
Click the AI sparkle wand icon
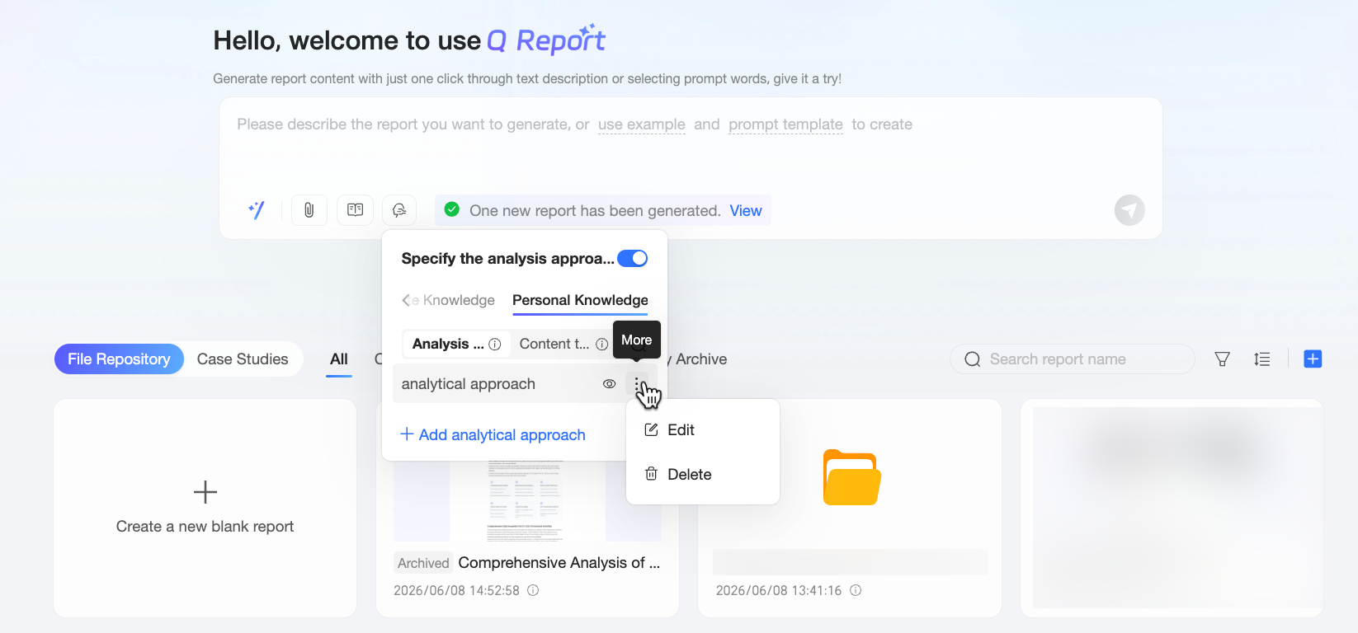257,210
